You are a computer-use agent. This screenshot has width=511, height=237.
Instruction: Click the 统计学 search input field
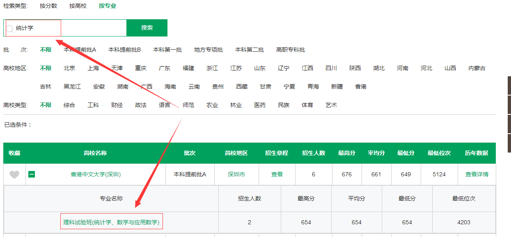[65, 28]
